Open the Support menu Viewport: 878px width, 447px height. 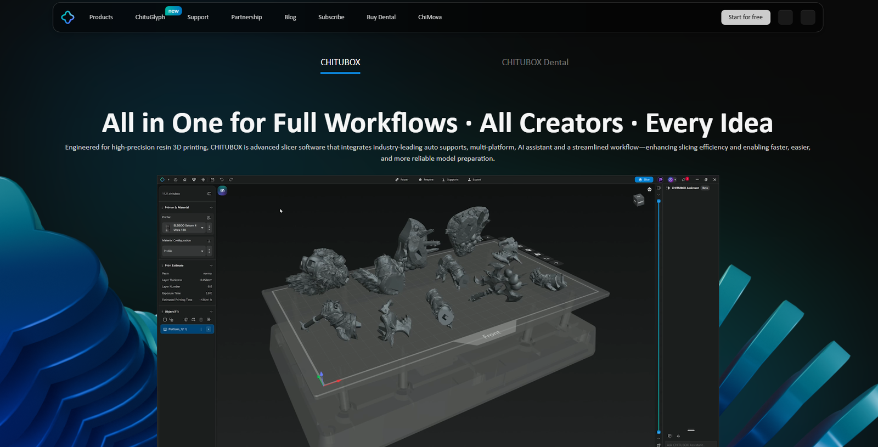(x=198, y=17)
